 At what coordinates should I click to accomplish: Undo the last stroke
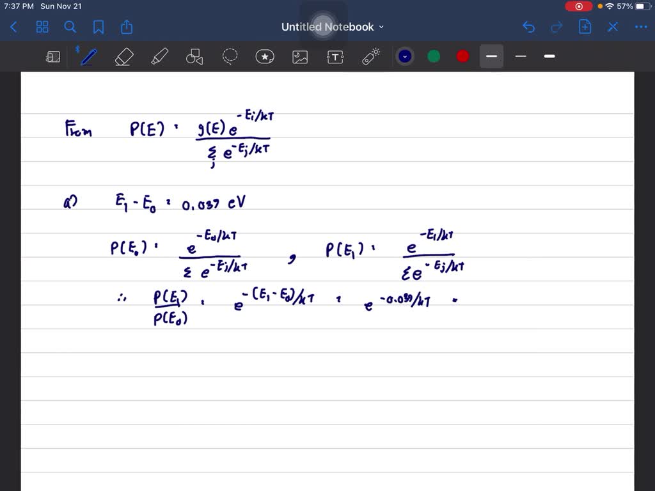528,27
